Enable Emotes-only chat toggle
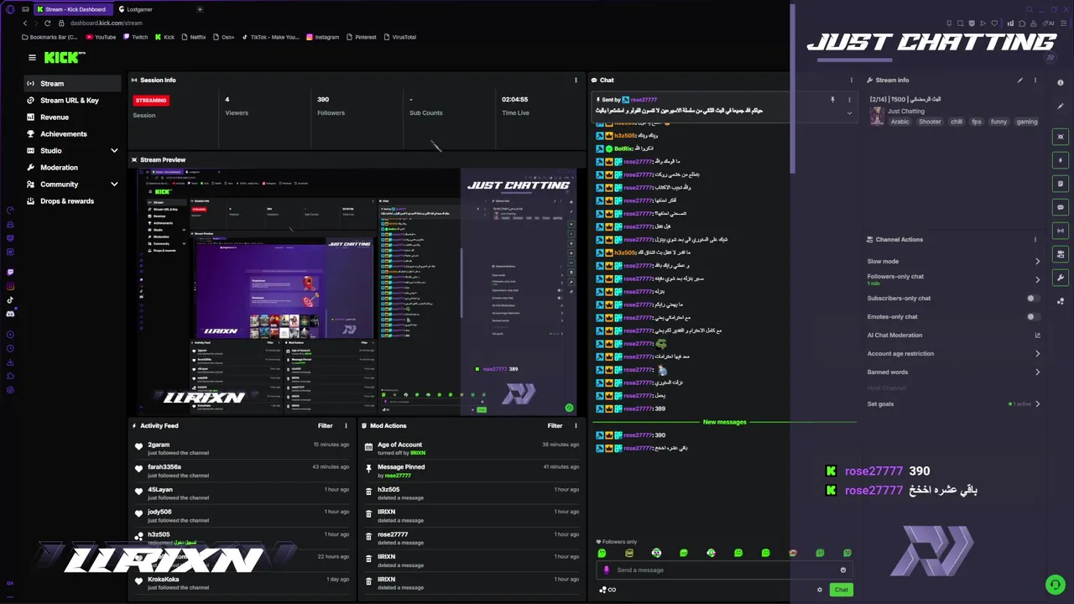 click(x=1034, y=317)
